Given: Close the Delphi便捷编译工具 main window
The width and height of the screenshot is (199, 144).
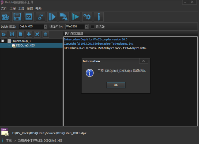Looking at the screenshot, I should tap(192, 2).
